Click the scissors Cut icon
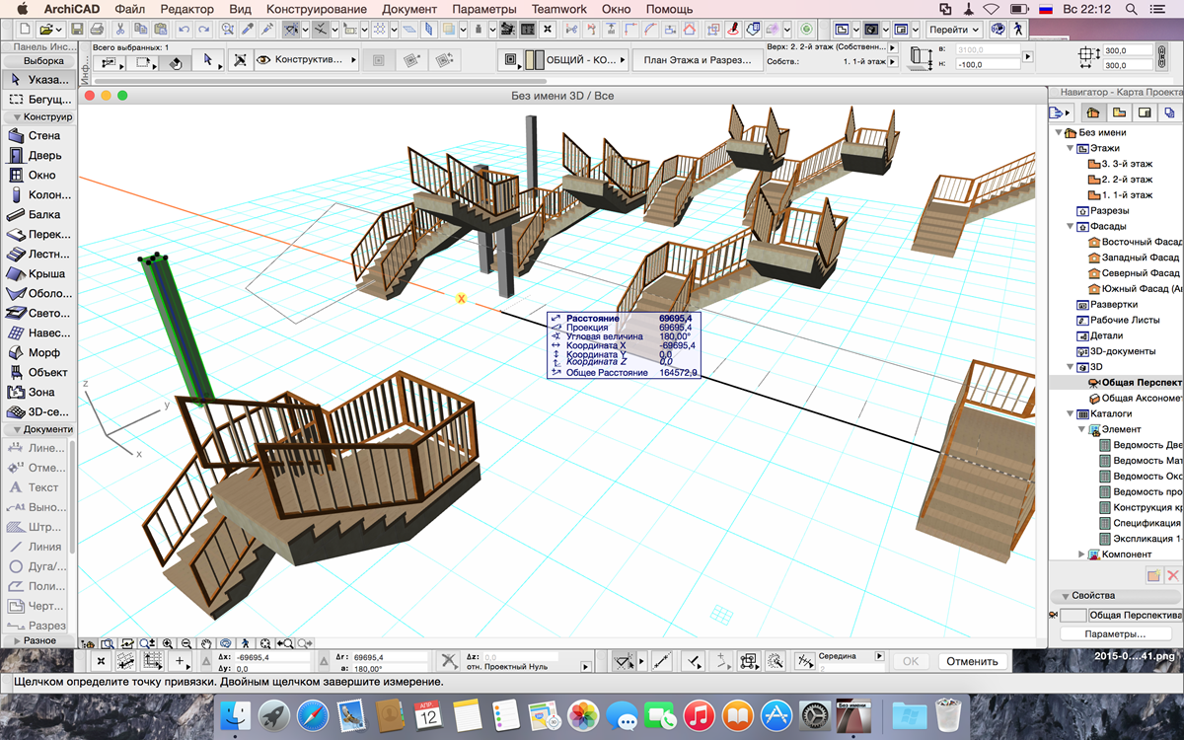Image resolution: width=1184 pixels, height=740 pixels. click(x=120, y=30)
